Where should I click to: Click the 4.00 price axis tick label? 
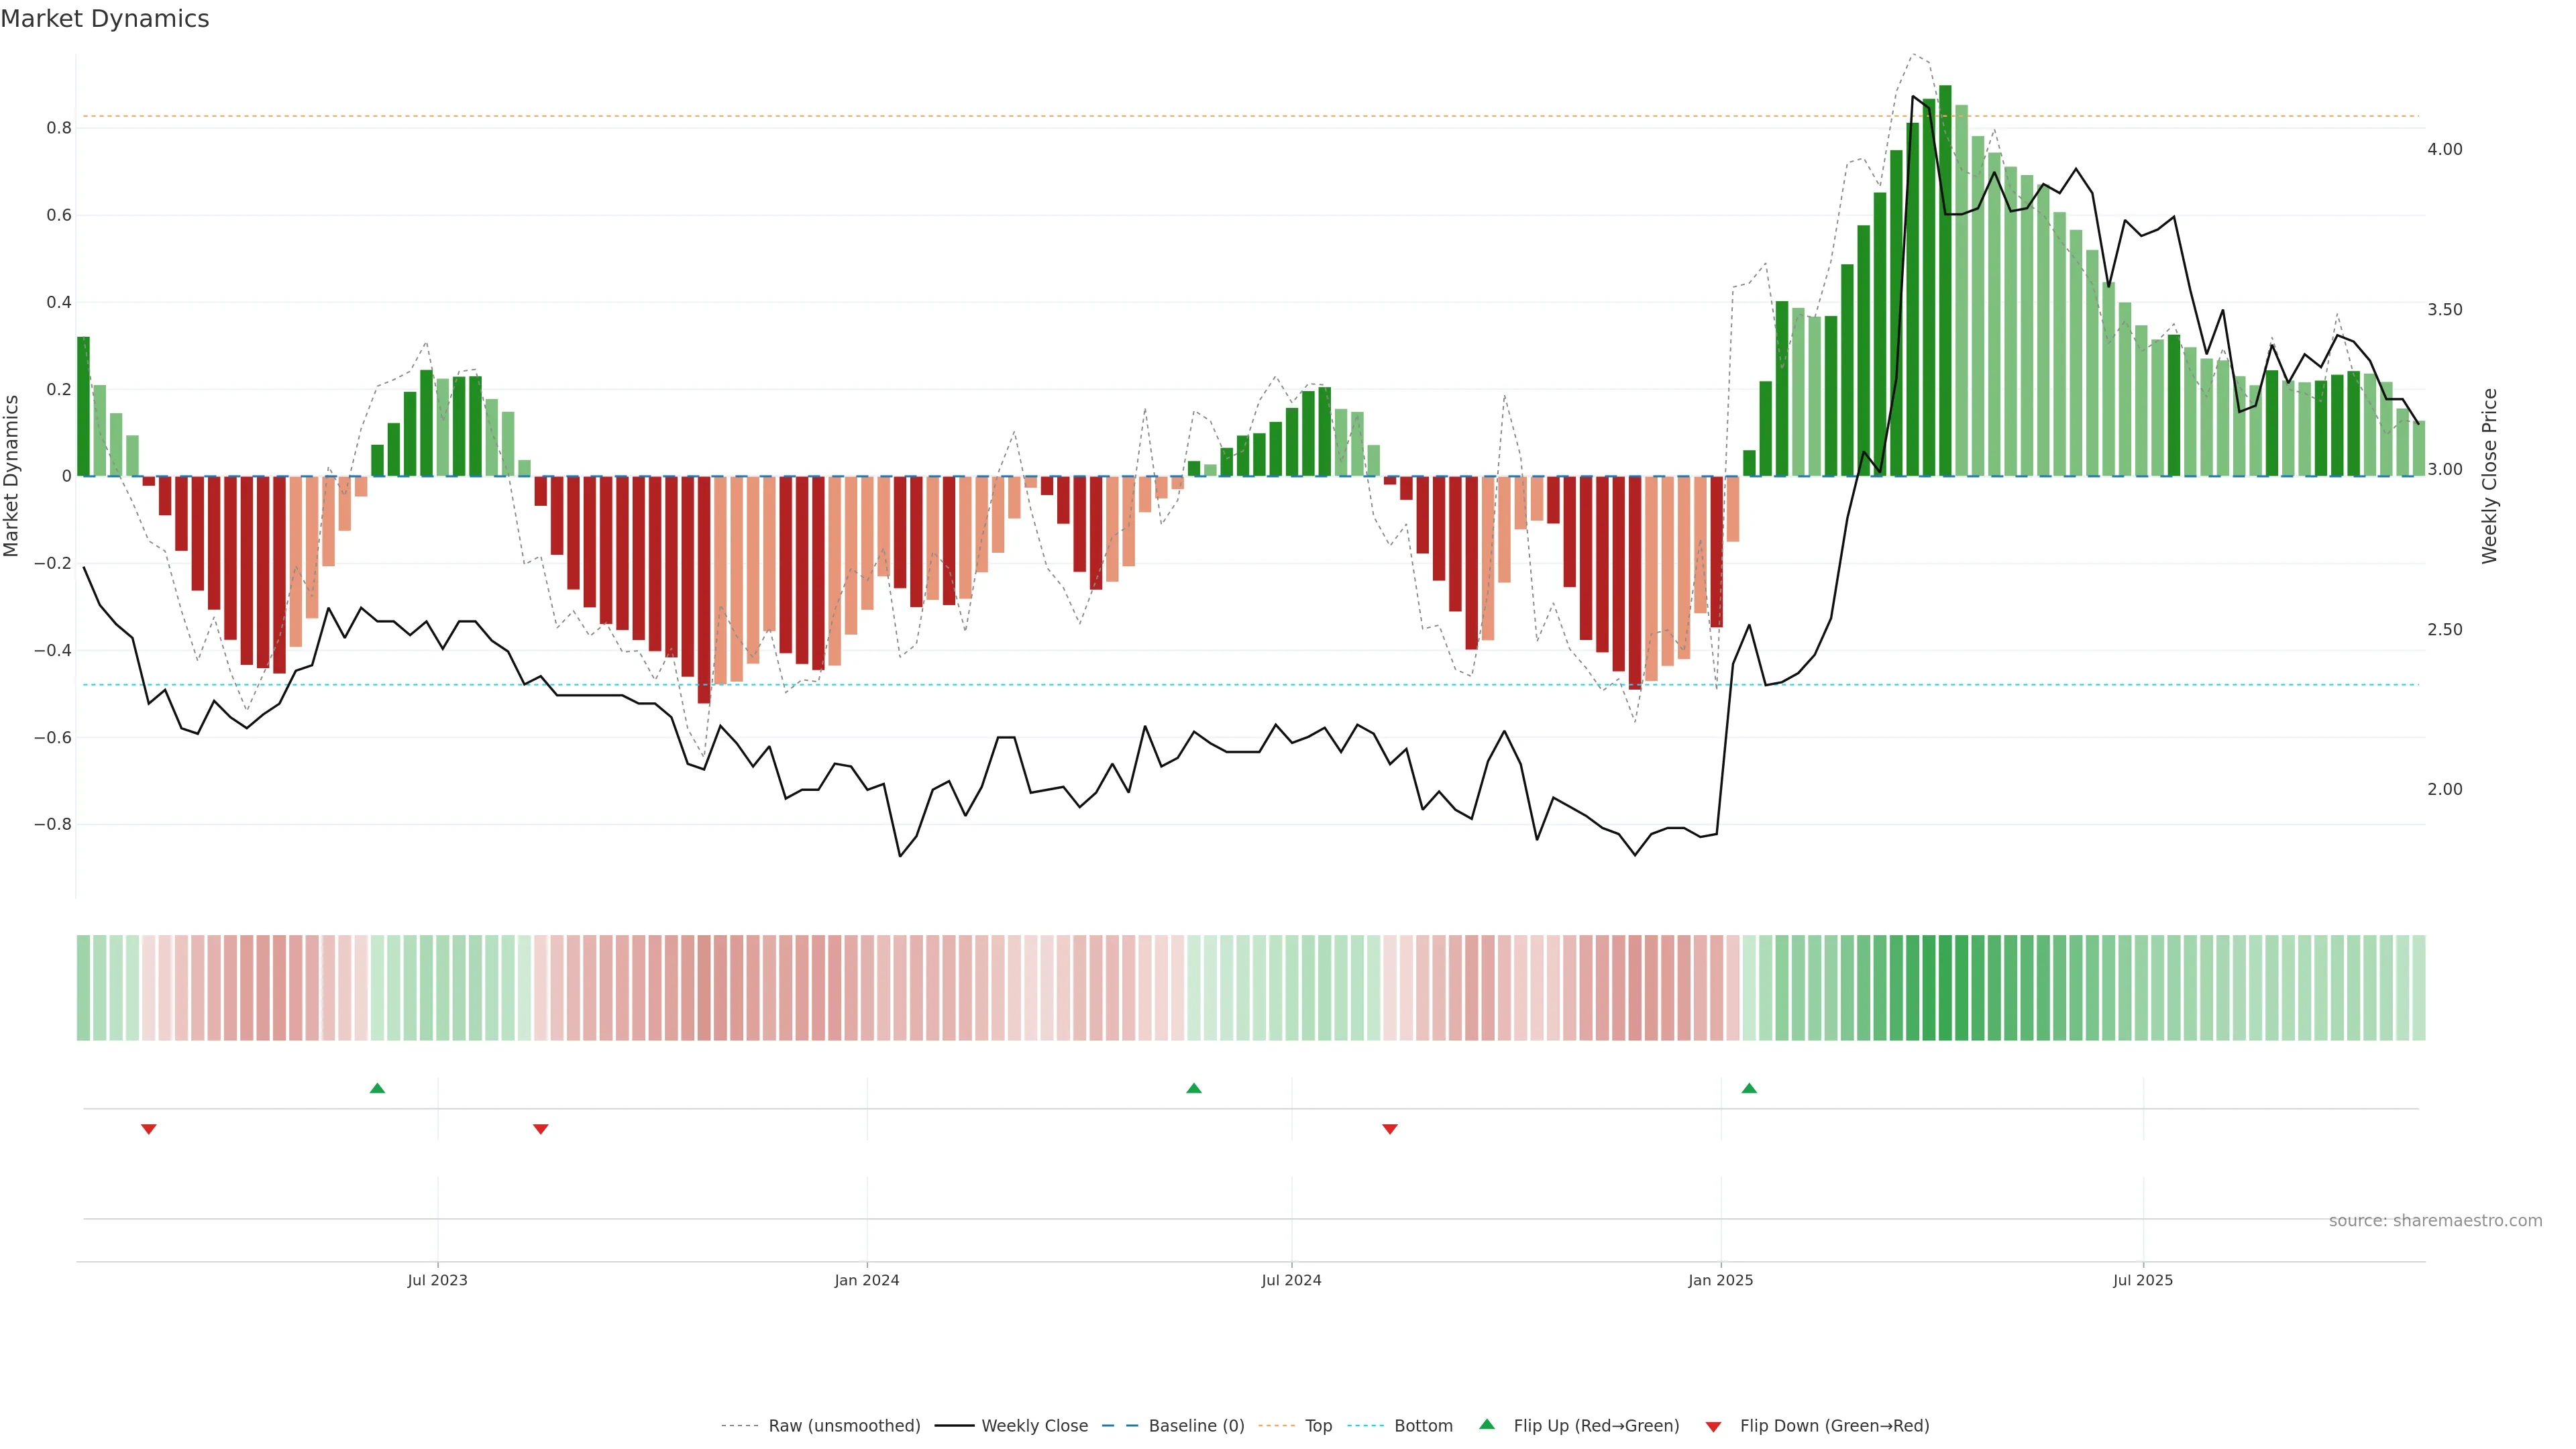pyautogui.click(x=2444, y=149)
